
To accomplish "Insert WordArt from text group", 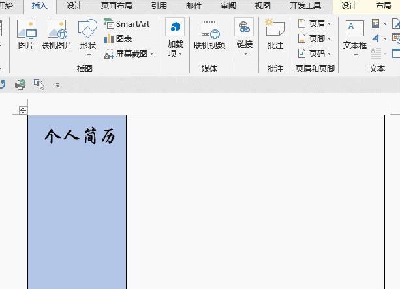I will tap(379, 38).
